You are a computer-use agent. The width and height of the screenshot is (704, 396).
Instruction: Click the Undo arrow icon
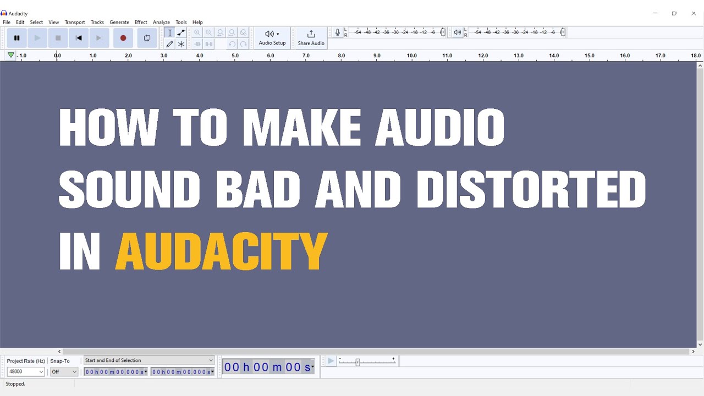tap(232, 44)
